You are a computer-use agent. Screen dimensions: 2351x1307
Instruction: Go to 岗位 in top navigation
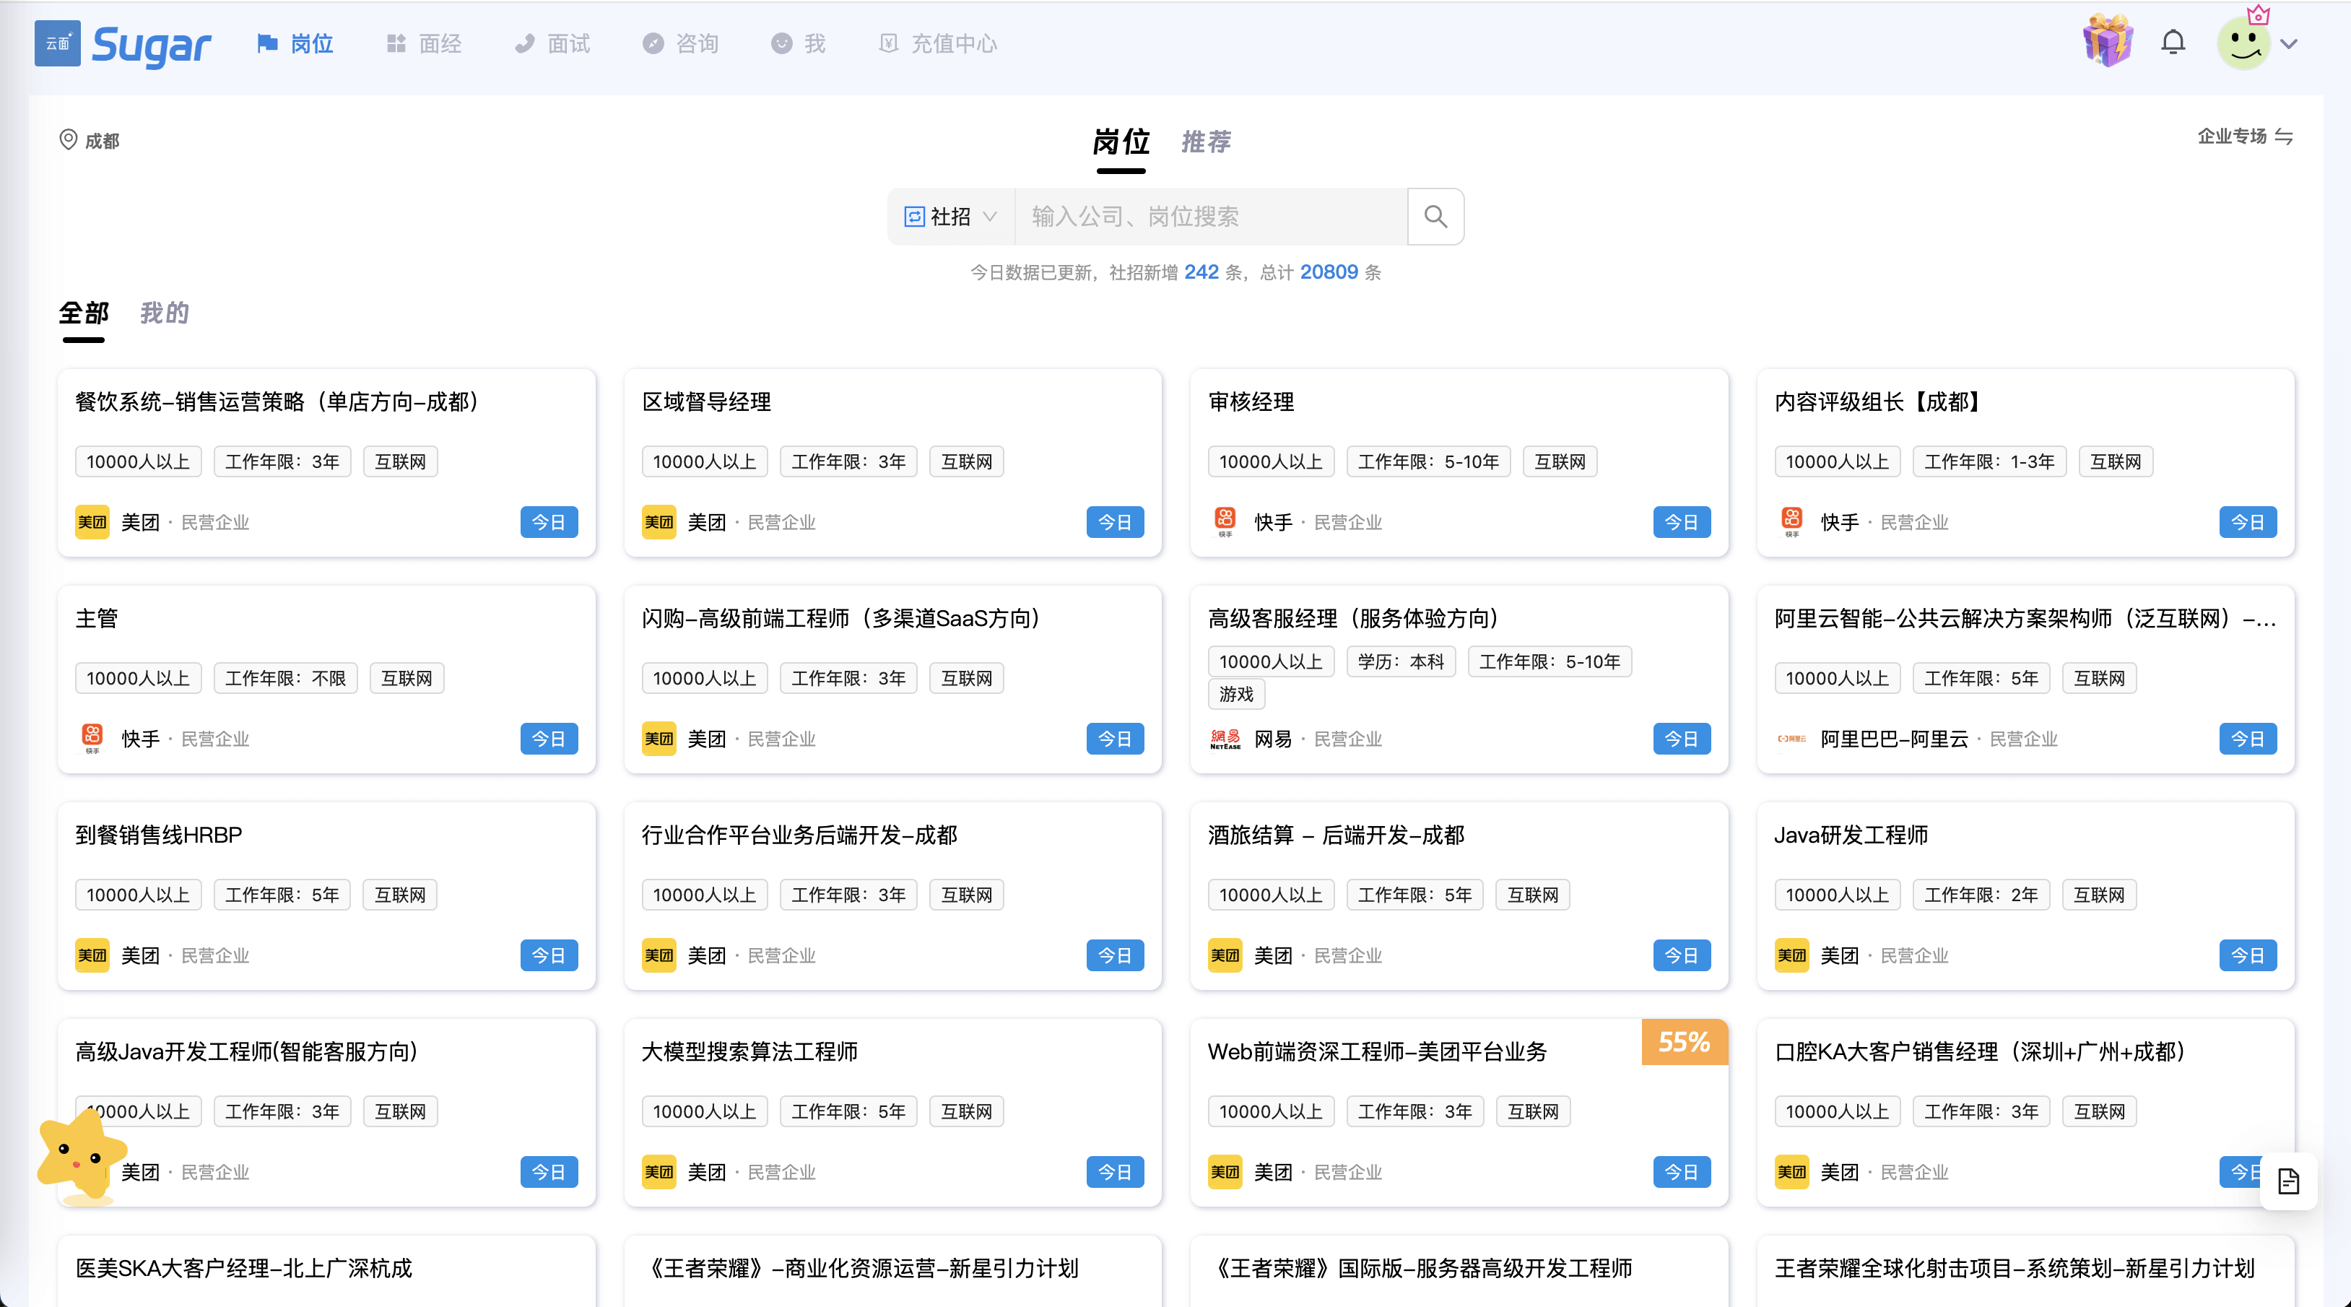point(295,44)
